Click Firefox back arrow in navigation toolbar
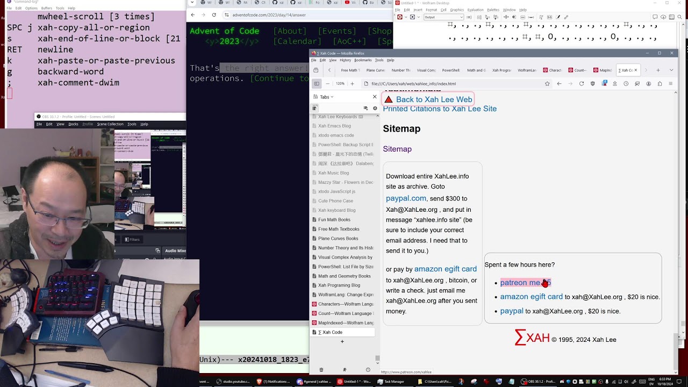Screen dimensions: 688x387 (x=559, y=84)
